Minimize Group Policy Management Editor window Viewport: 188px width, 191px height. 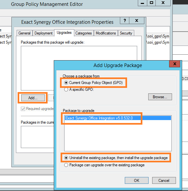tap(142, 3)
